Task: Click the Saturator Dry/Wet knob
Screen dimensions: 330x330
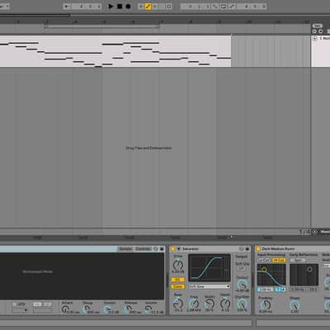Action: 242,304
